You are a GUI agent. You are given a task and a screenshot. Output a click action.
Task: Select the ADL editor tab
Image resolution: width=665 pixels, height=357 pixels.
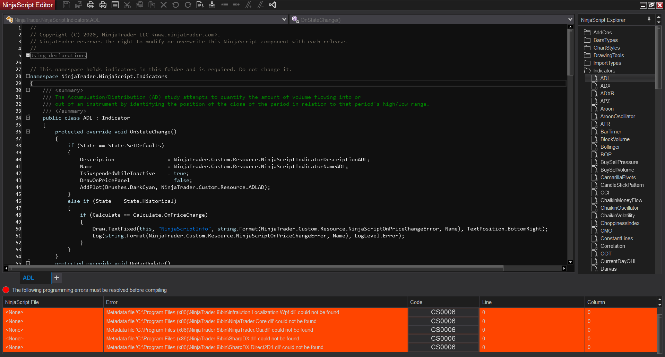tap(28, 278)
